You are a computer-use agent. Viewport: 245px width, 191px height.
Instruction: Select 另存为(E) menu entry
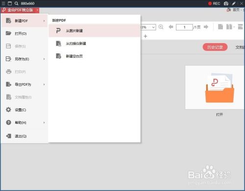coord(24,59)
